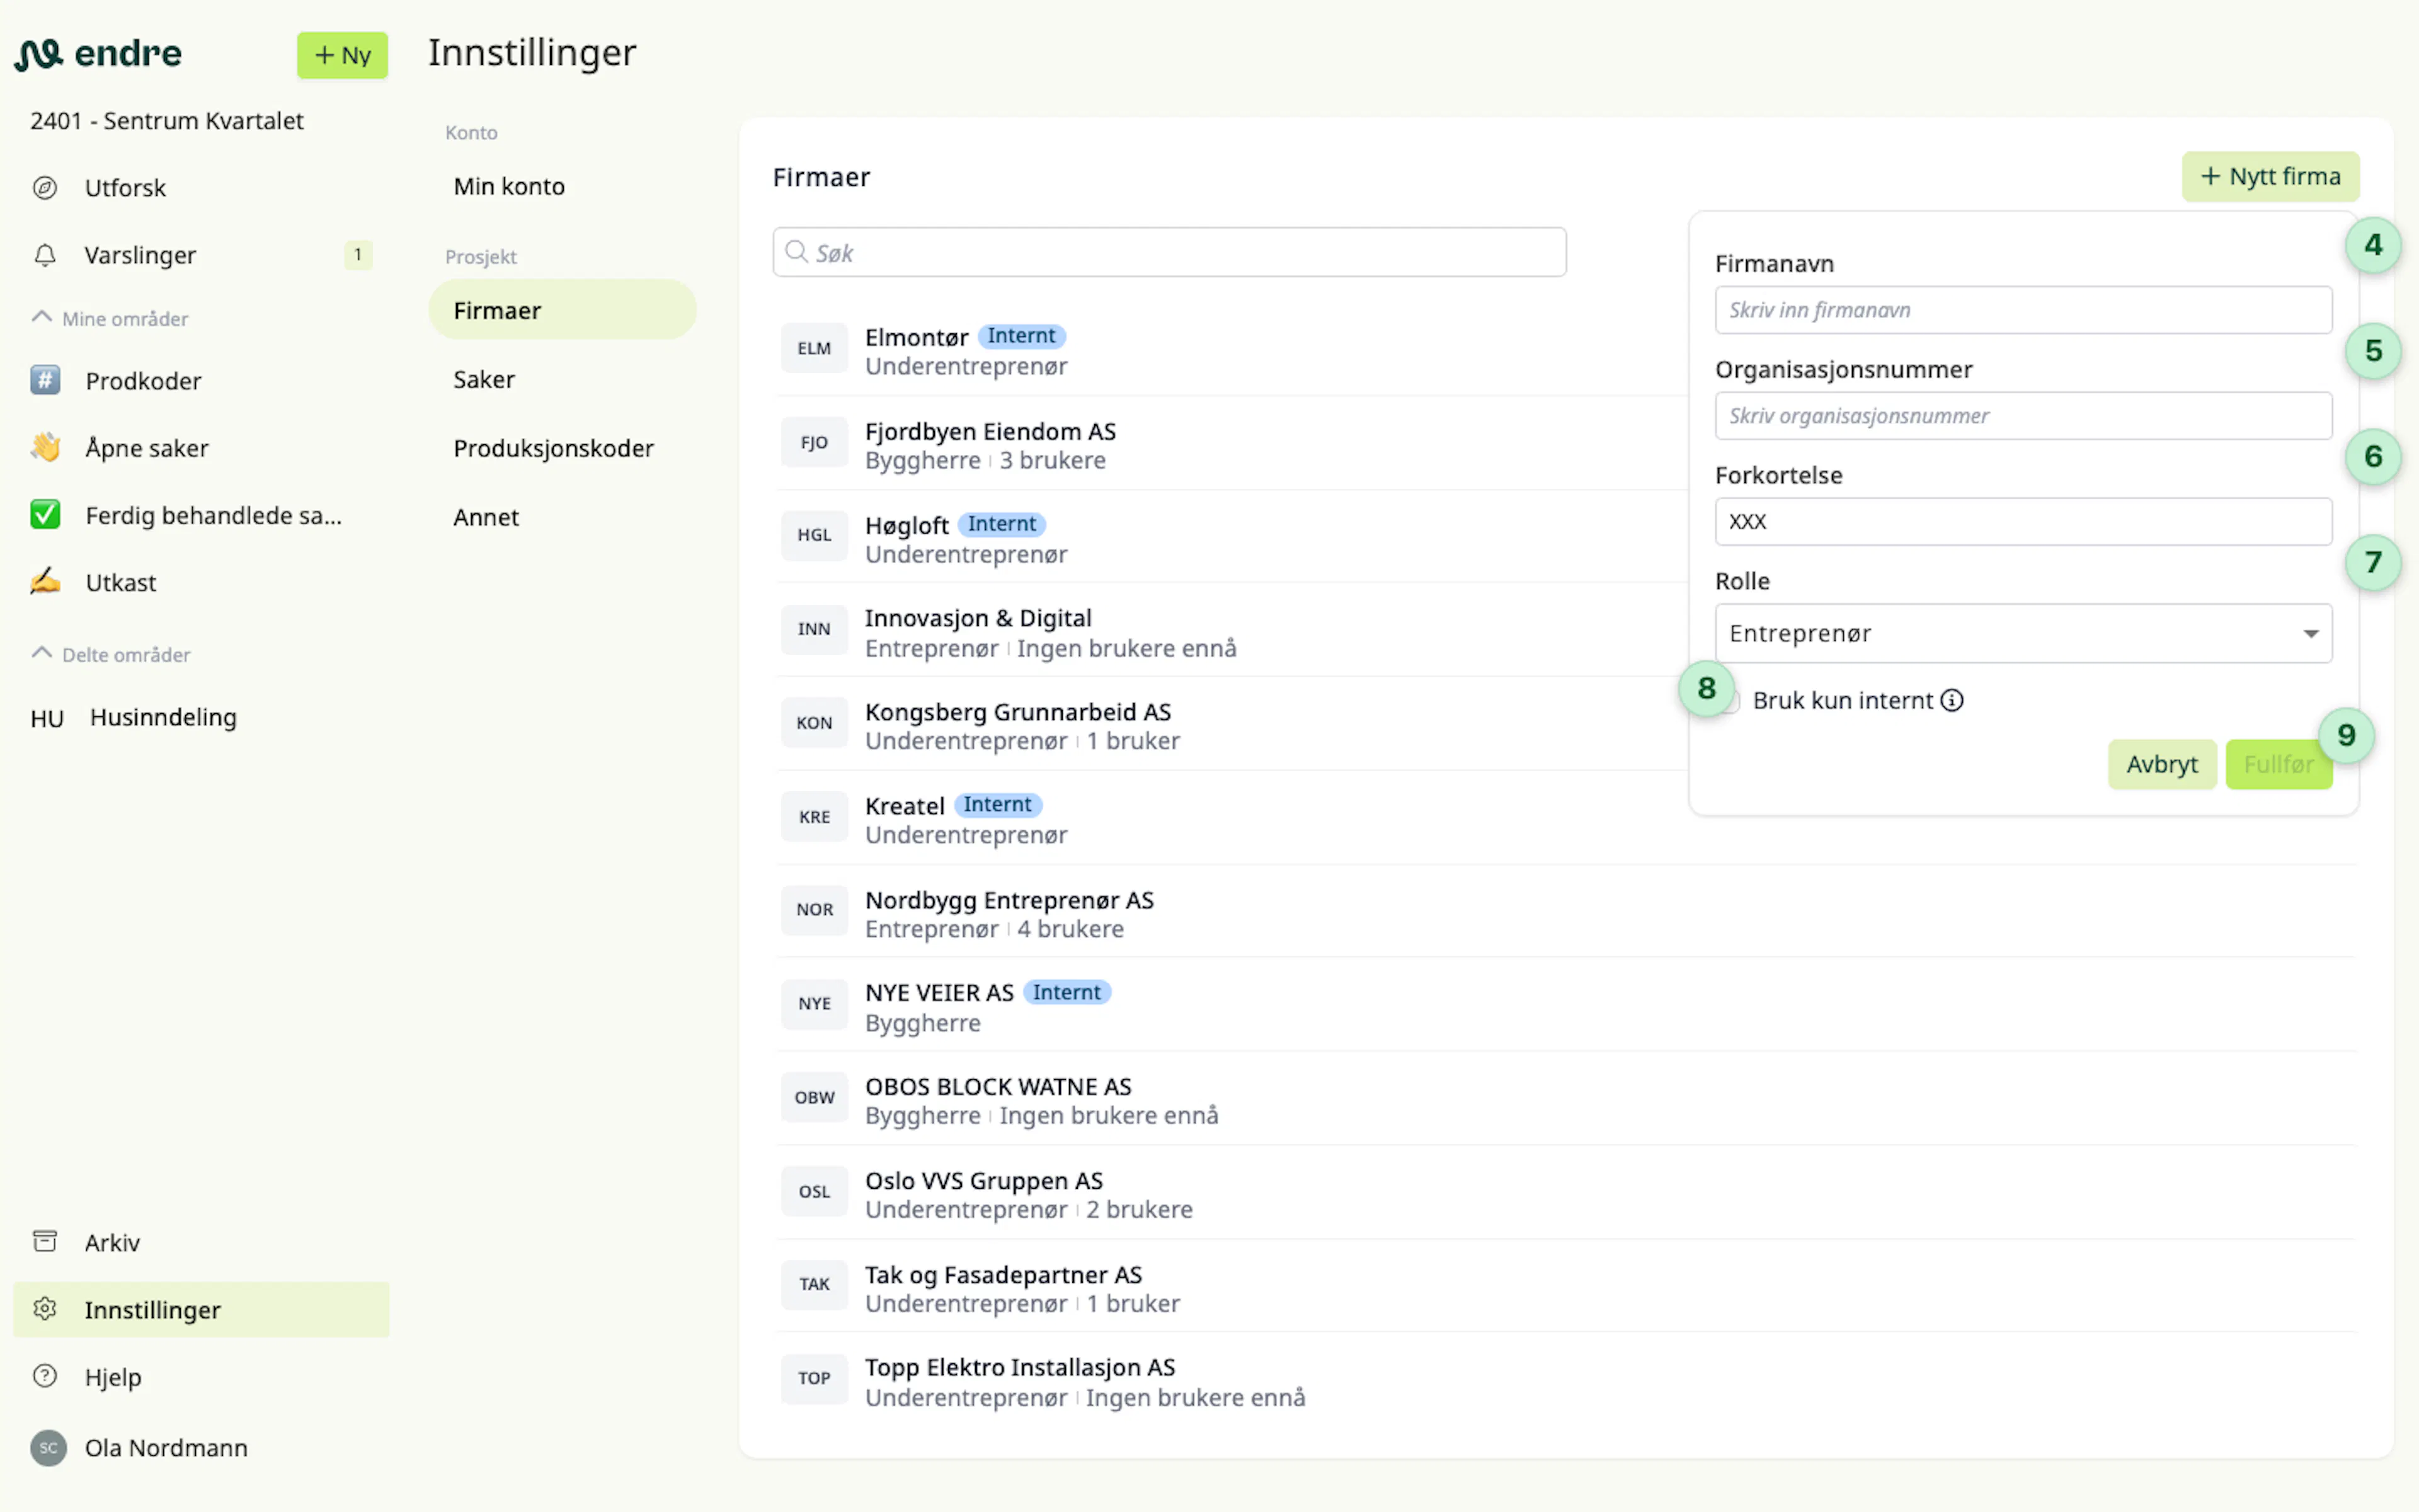Click the Internt tag on Høgloft
Screen dimensions: 2419x1512
1002,524
